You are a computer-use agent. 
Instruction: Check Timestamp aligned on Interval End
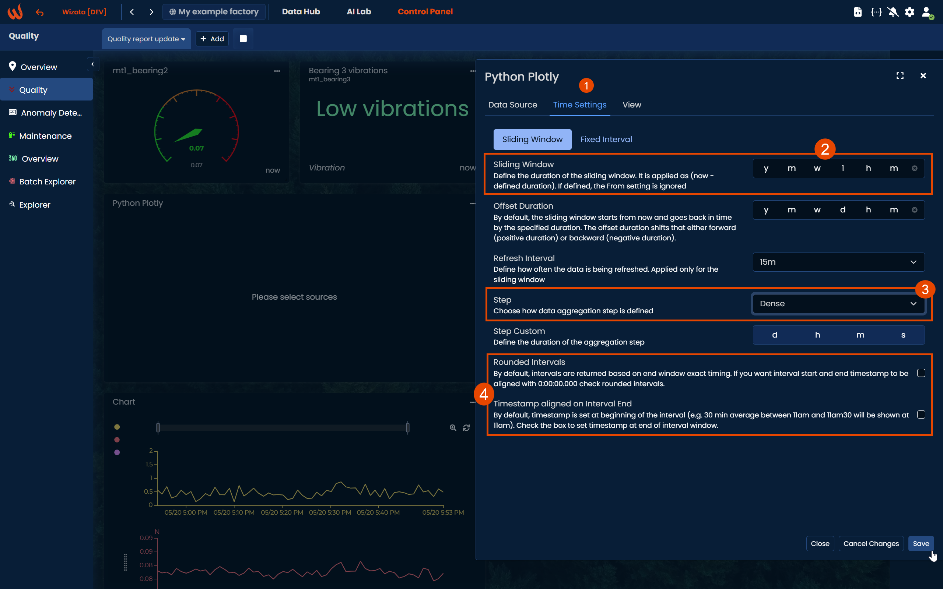921,415
